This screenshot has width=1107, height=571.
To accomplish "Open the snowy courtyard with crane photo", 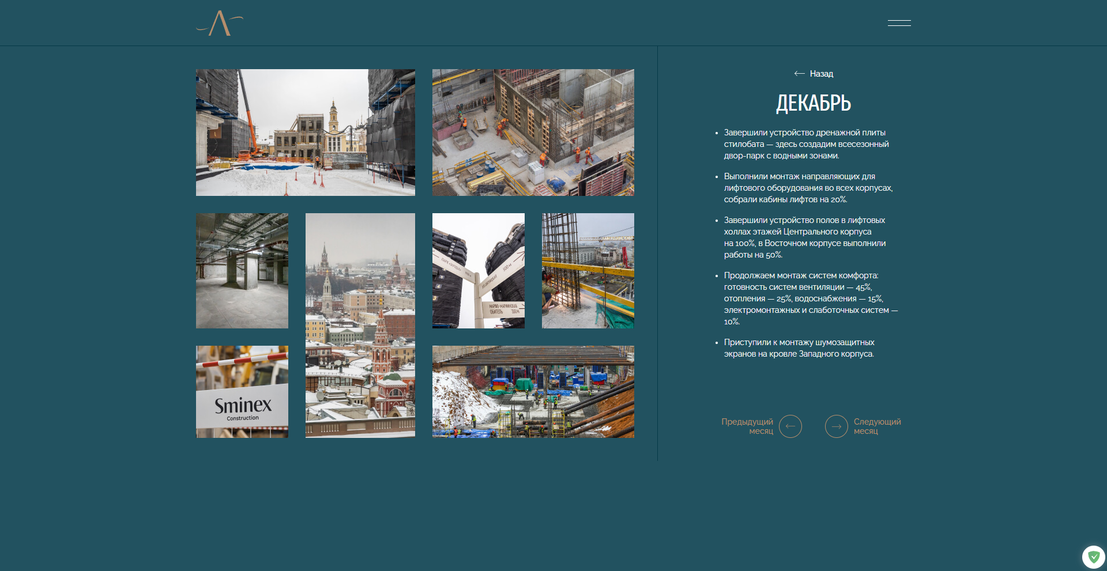I will pos(306,133).
